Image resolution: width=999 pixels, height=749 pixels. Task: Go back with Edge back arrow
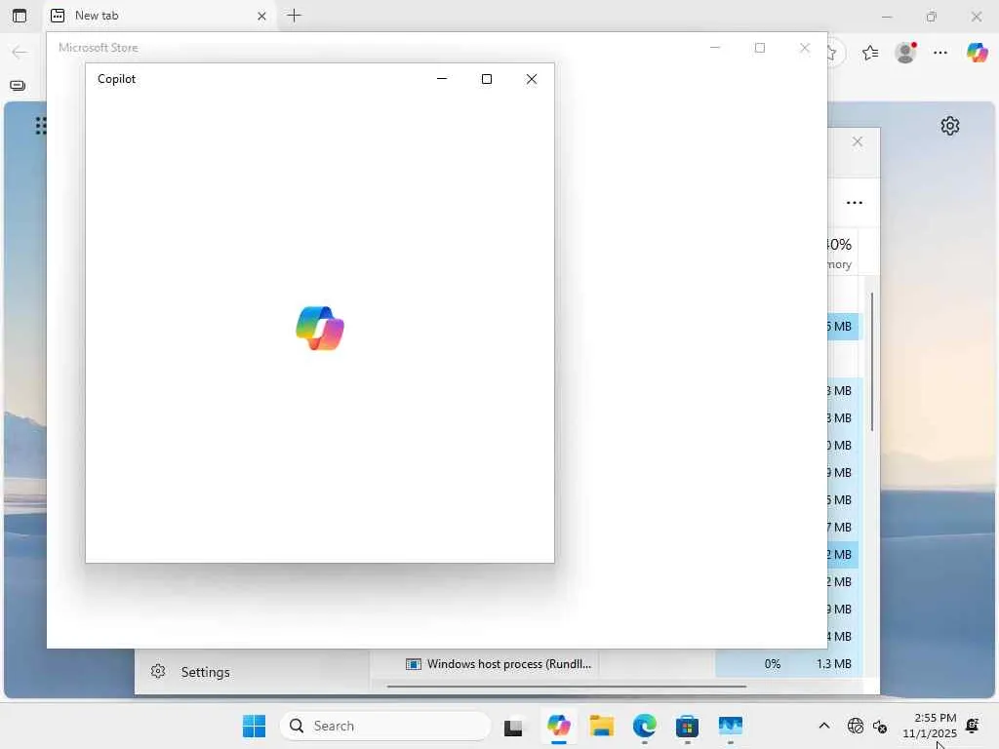click(20, 53)
